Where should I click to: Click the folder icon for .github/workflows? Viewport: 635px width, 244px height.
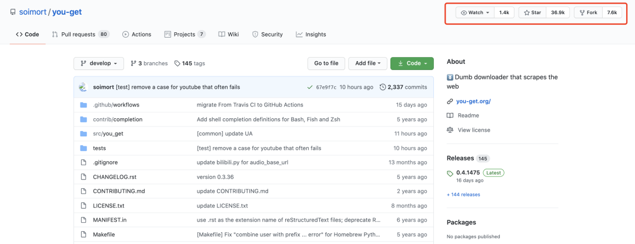(x=83, y=105)
